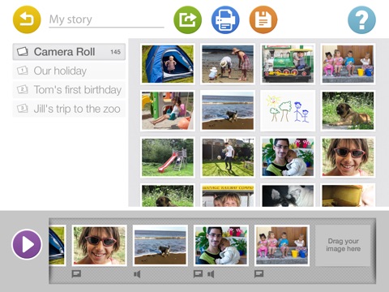
Task: Open help with the question mark icon
Action: coord(361,19)
